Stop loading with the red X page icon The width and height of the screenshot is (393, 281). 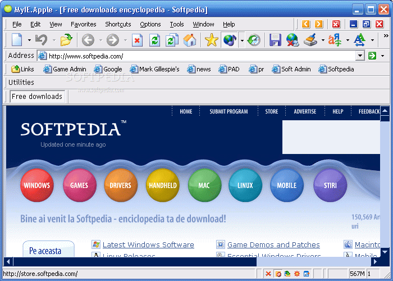[138, 40]
